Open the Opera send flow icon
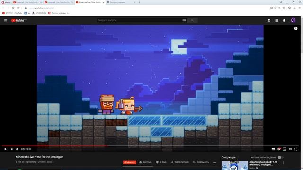303x170 pixels. [x=280, y=8]
